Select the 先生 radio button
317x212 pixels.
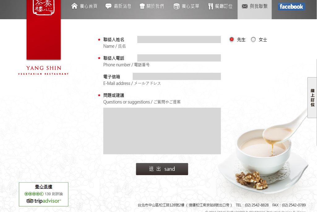click(x=232, y=39)
